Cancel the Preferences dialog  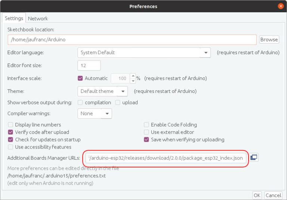point(273,195)
